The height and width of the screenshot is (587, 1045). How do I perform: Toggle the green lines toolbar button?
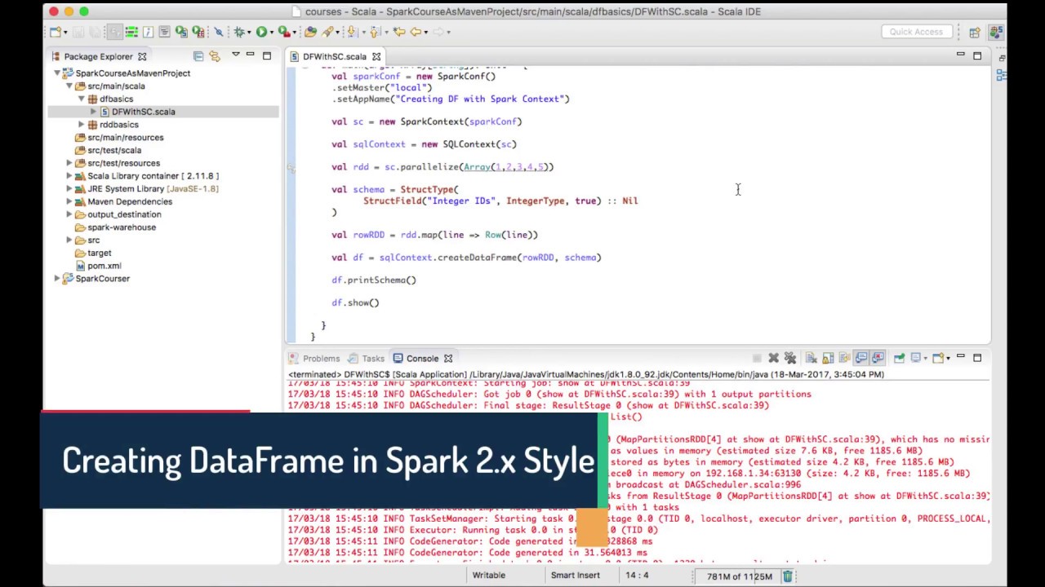click(131, 32)
